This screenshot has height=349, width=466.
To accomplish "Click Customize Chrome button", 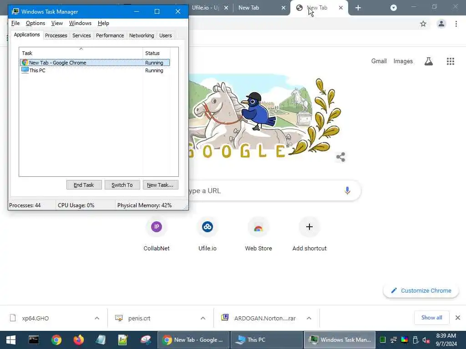I will [x=421, y=290].
